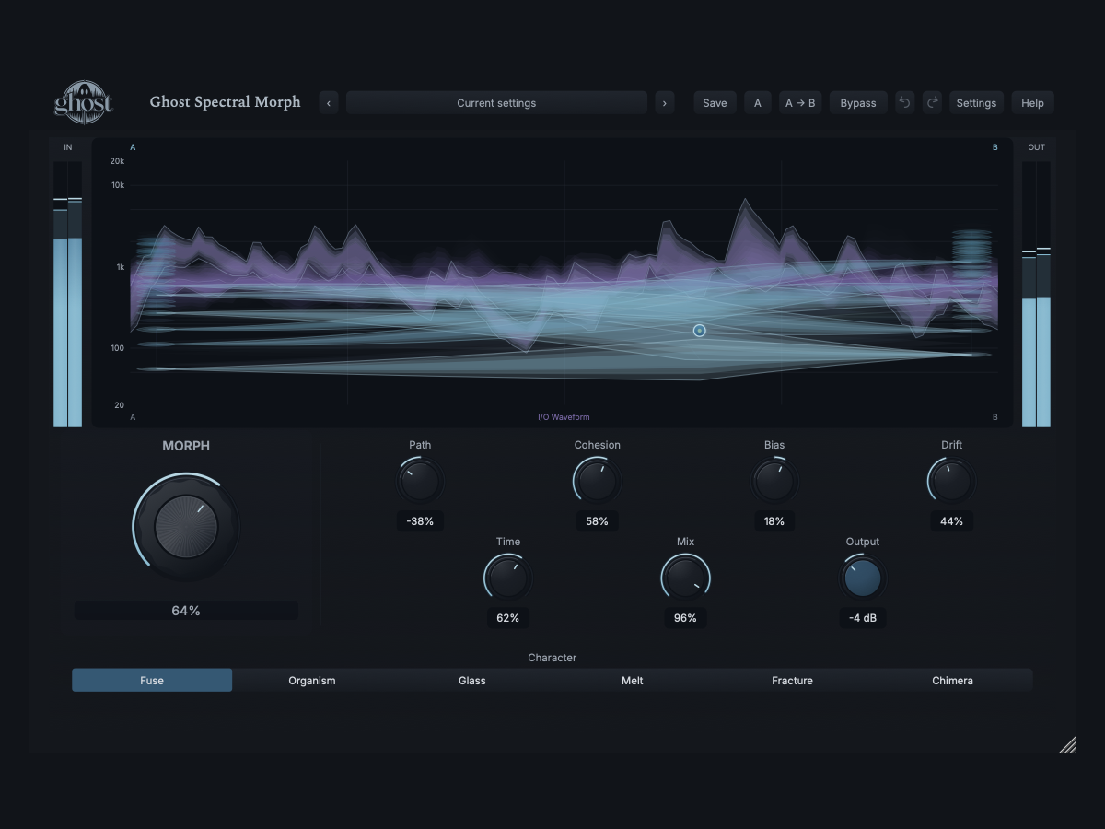Click the Ghost logo icon
This screenshot has width=1105, height=829.
84,102
